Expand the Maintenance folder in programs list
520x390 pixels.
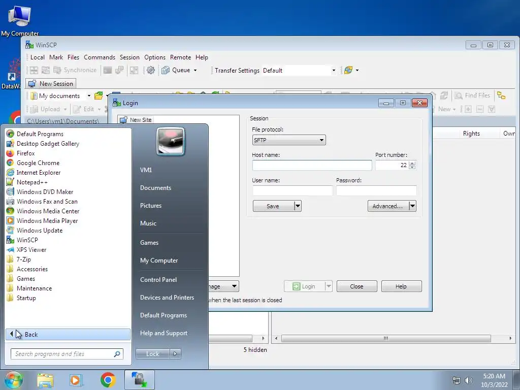click(34, 288)
